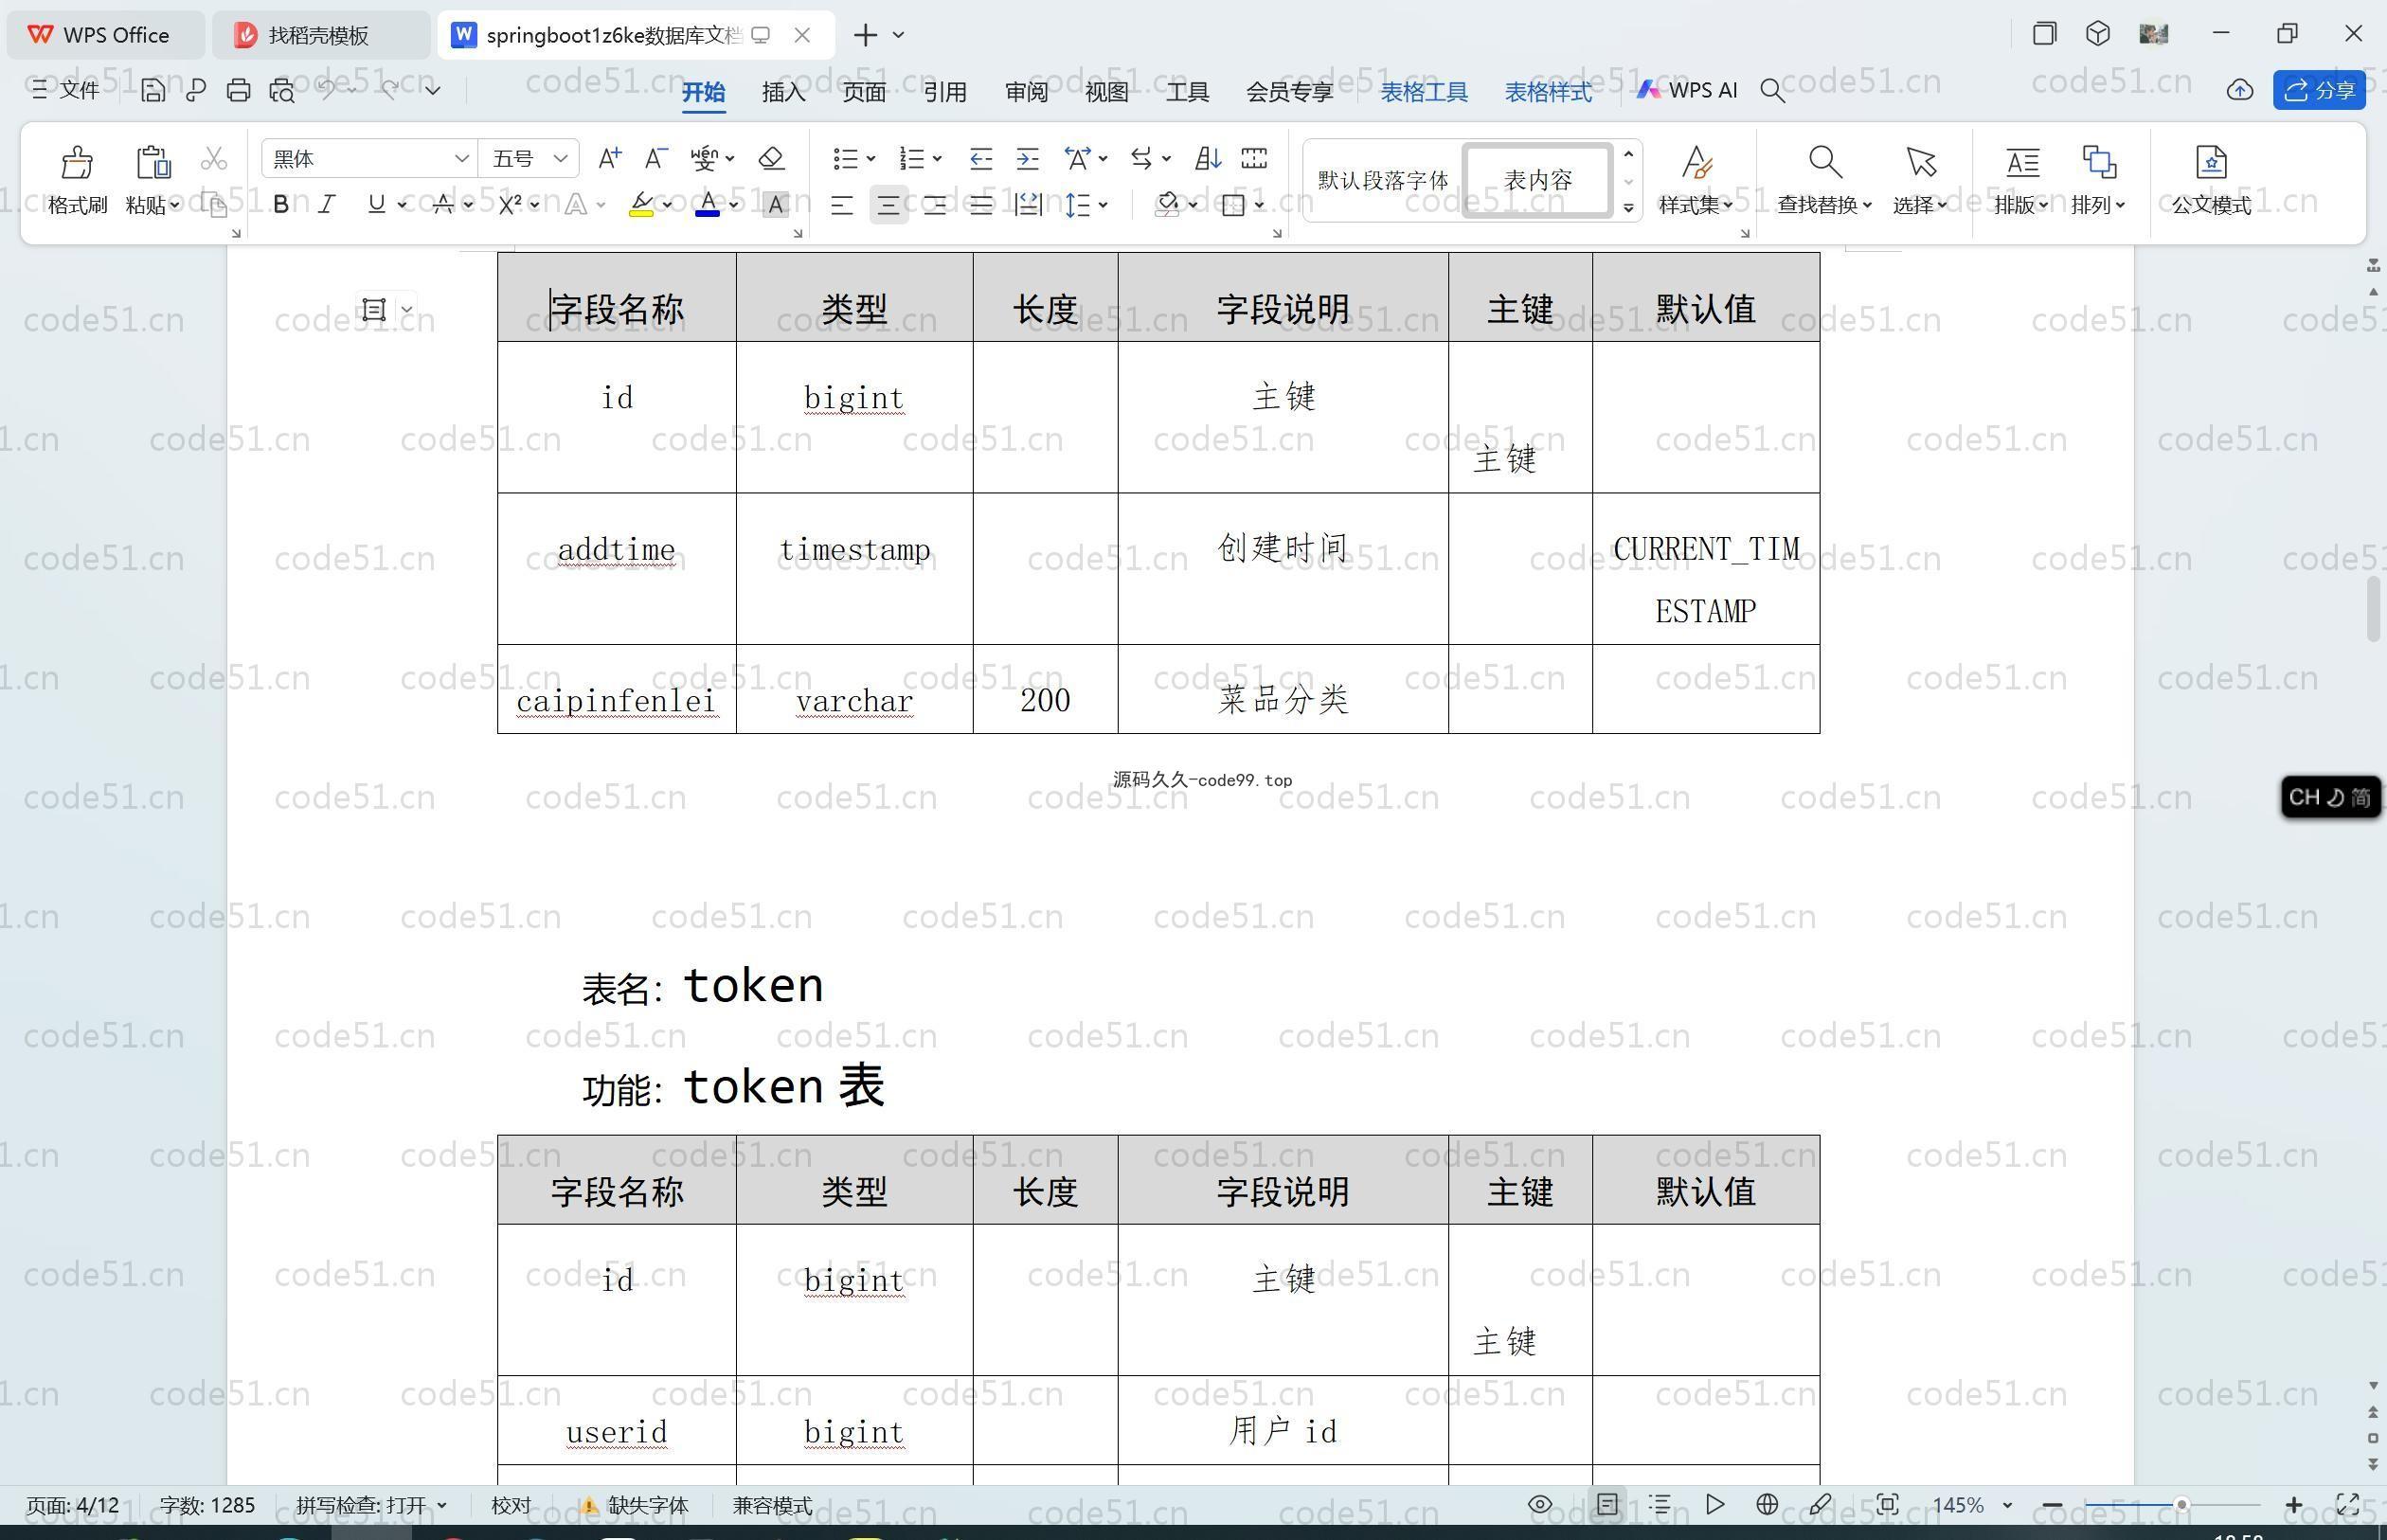Expand the style gallery more arrow
Screen dimensions: 2387x1540
point(1628,208)
